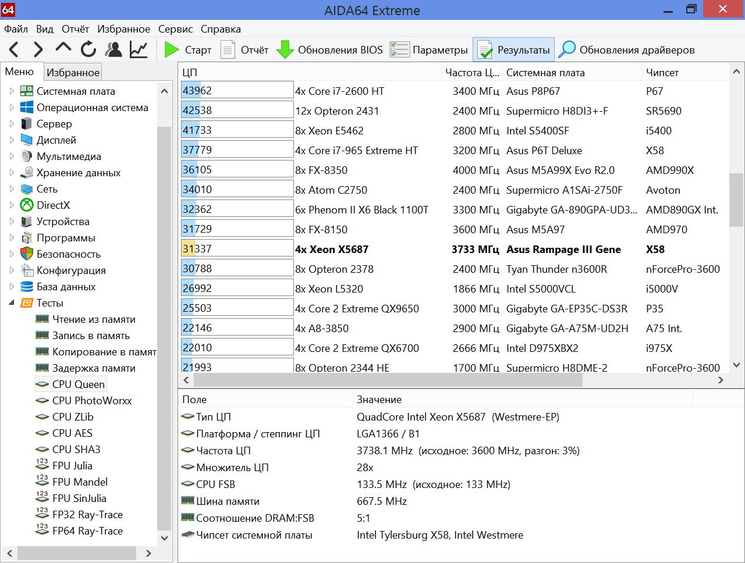Open the Сервис menu
This screenshot has width=745, height=563.
[x=175, y=29]
